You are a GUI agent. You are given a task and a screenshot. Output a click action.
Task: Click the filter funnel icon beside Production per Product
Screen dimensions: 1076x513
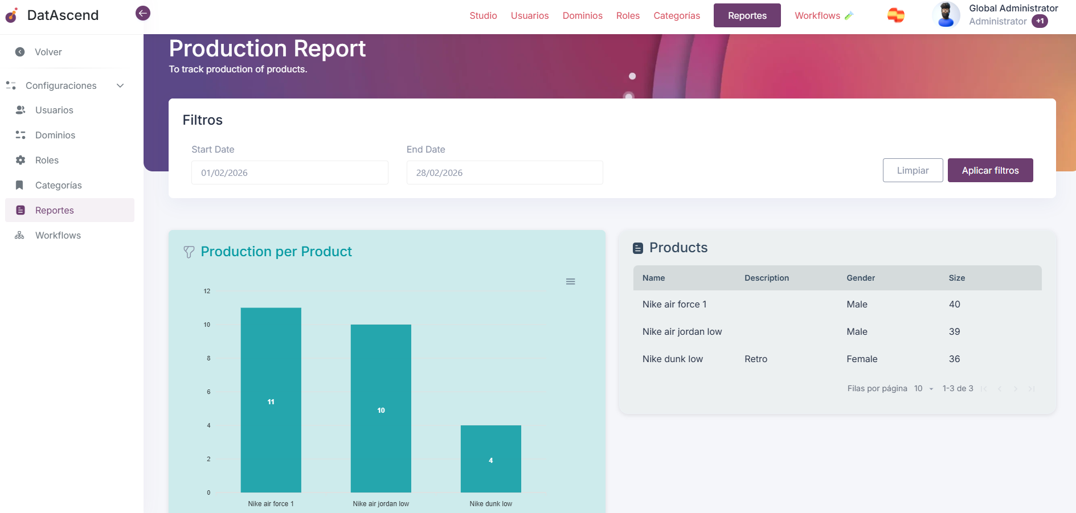pos(189,252)
